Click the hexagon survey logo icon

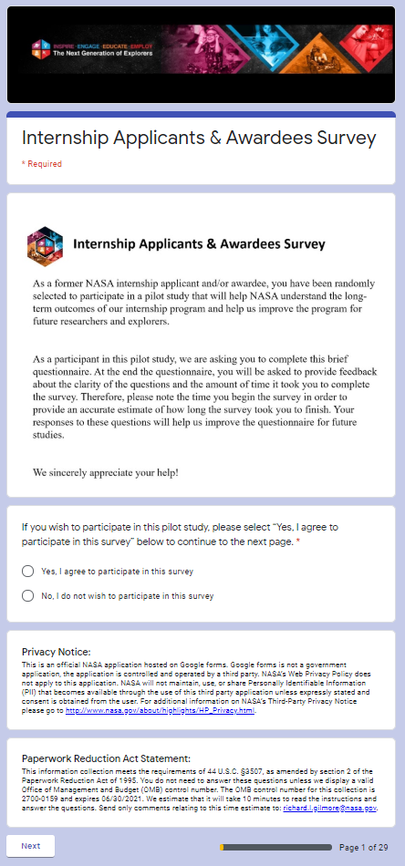[41, 244]
